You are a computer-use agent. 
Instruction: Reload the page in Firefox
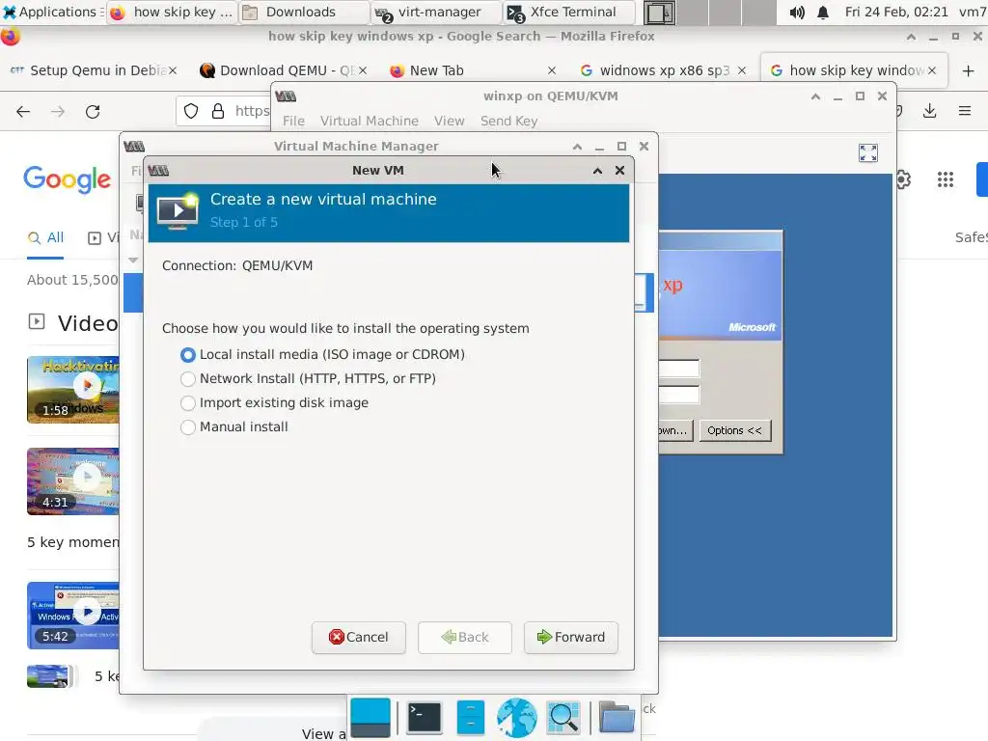tap(93, 112)
